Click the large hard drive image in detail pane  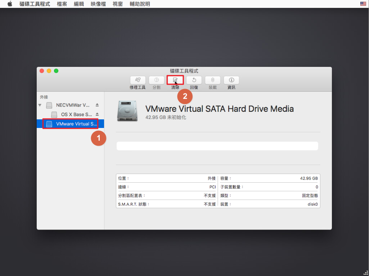[128, 111]
